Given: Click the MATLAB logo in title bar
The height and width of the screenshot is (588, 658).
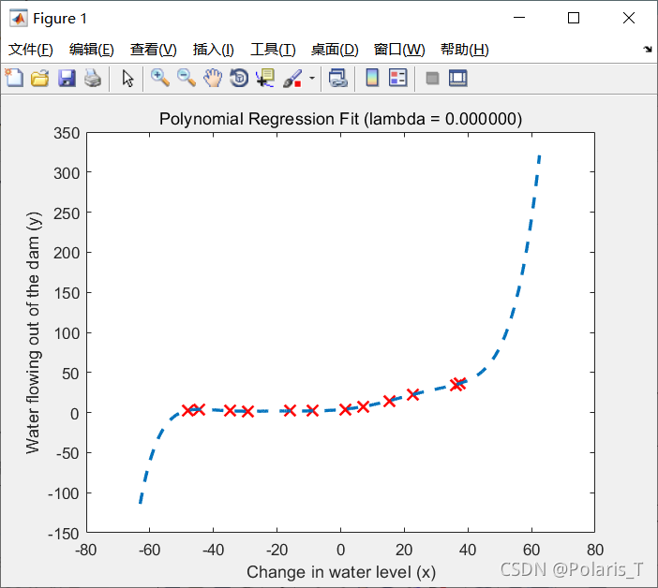Looking at the screenshot, I should [19, 18].
